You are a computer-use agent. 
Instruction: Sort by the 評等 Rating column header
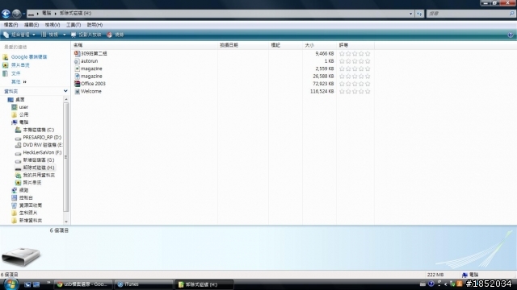pos(355,45)
